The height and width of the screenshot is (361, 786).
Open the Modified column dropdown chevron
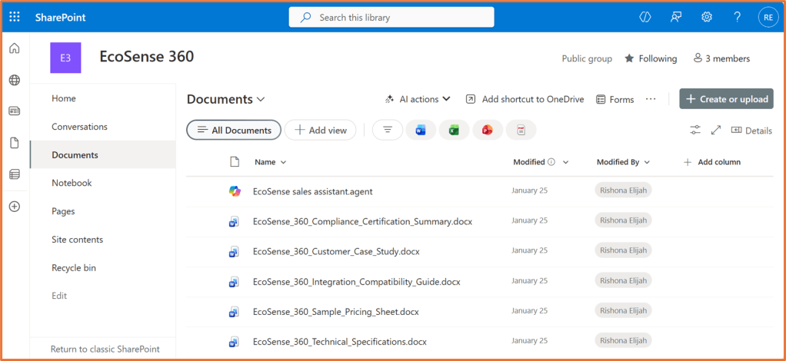[x=566, y=162]
